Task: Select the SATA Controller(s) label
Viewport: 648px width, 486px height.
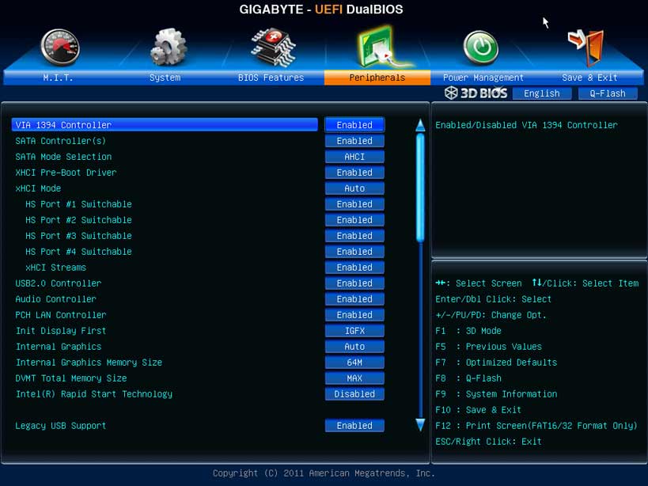Action: [x=61, y=141]
